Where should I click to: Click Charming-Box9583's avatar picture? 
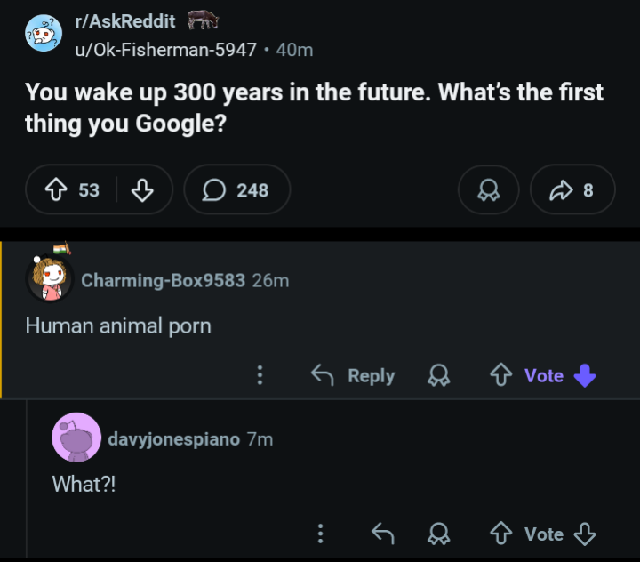point(50,278)
